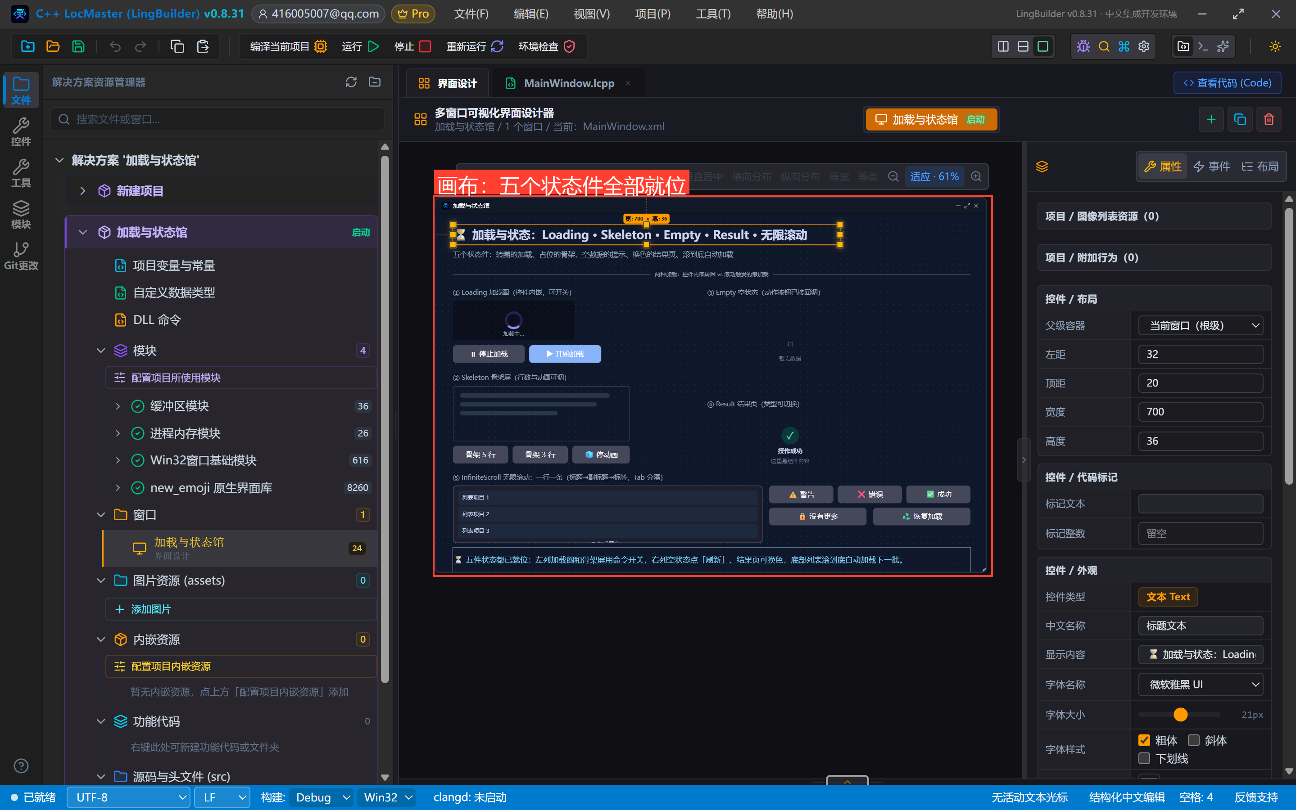Expand the 缓冲区模块 tree node
Screen dimensions: 1296x810
(x=118, y=406)
